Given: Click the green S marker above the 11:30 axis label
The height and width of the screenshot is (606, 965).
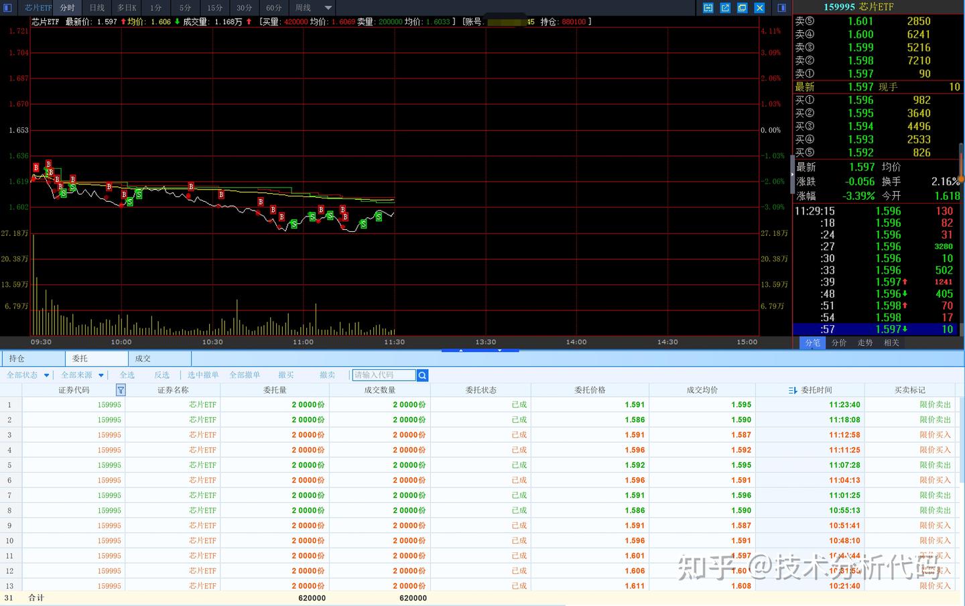Looking at the screenshot, I should [x=379, y=217].
